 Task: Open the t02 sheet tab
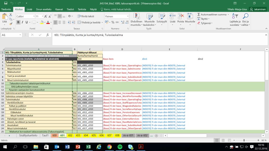click(x=70, y=136)
